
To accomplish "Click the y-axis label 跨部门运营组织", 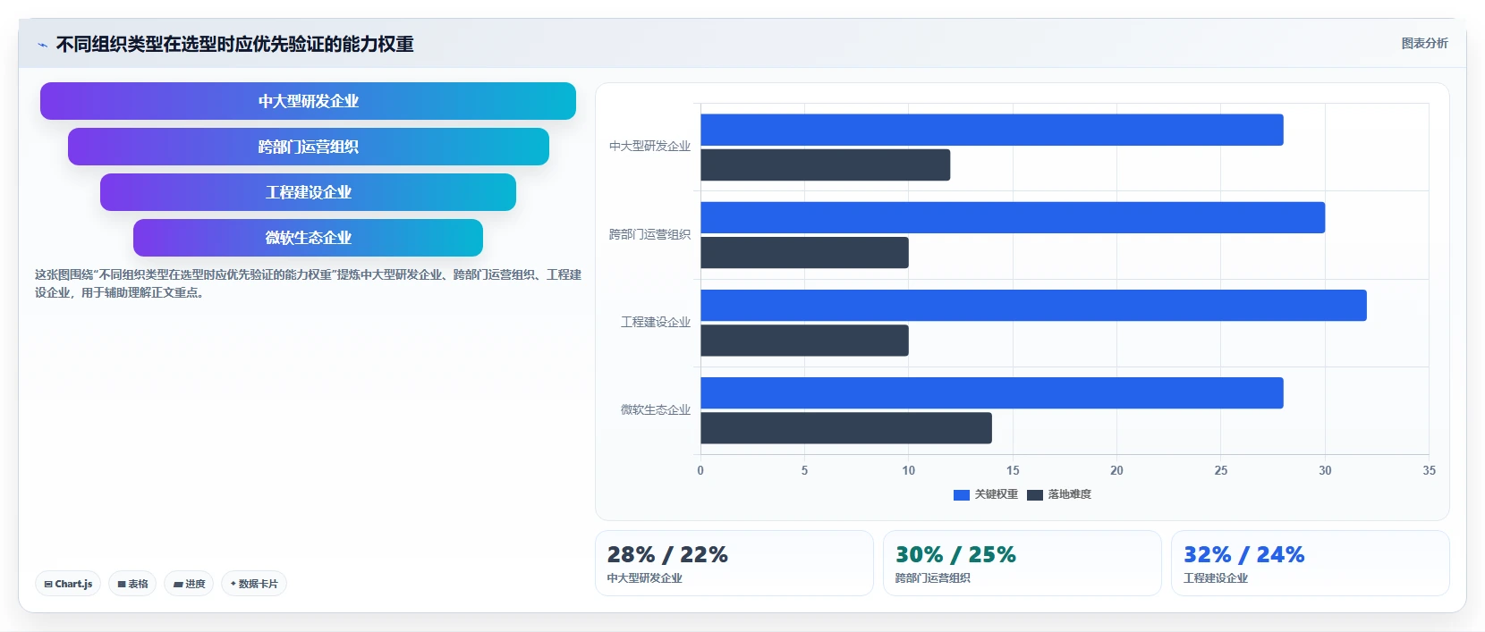I will pos(649,234).
